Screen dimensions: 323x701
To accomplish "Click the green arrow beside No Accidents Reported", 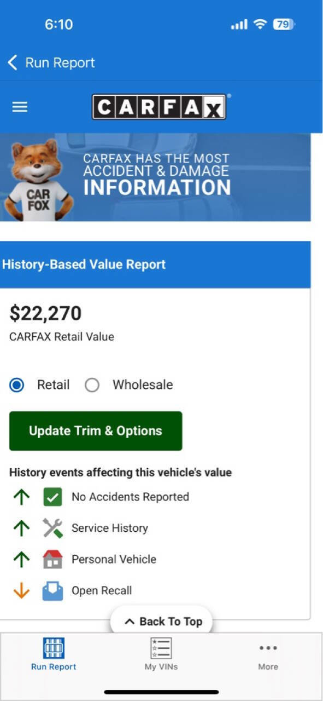I will coord(21,497).
